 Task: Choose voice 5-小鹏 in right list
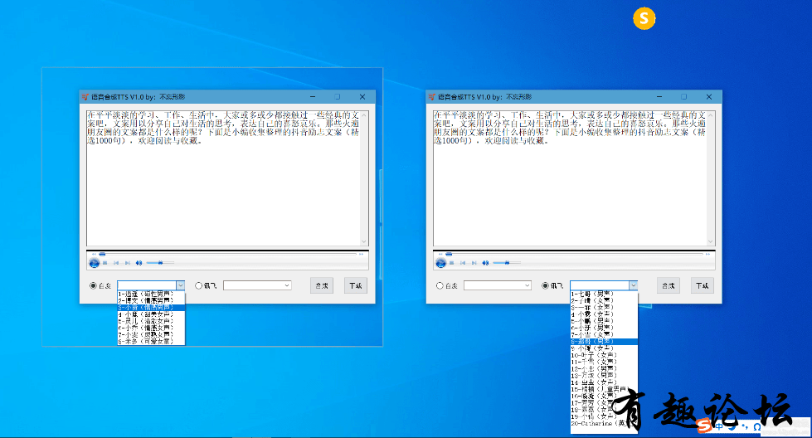604,321
